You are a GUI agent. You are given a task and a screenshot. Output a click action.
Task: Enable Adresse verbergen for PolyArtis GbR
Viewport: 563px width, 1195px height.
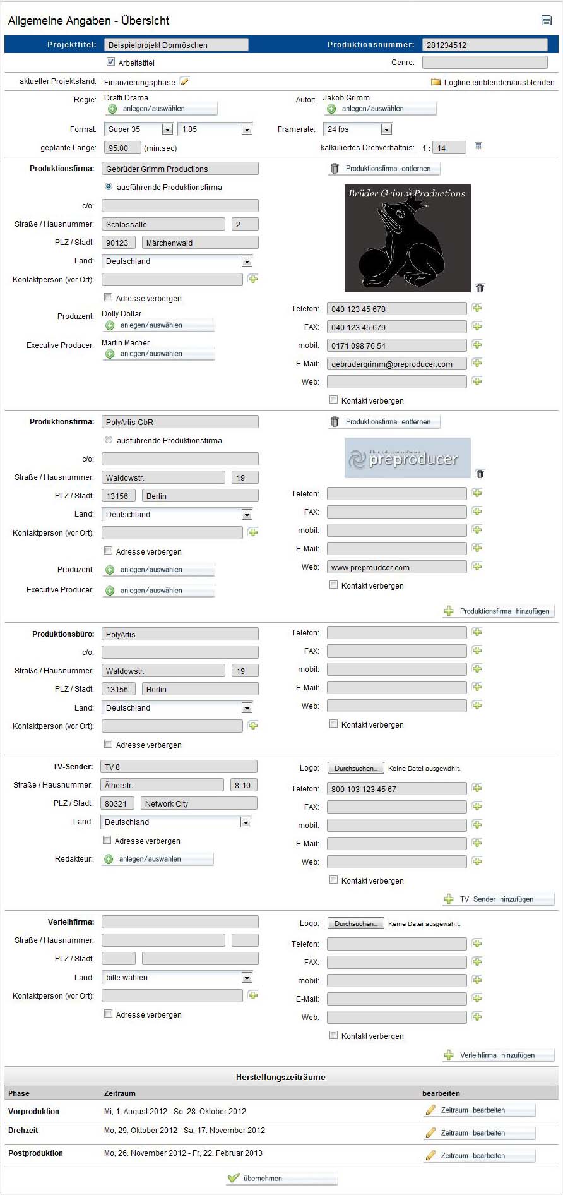point(108,551)
